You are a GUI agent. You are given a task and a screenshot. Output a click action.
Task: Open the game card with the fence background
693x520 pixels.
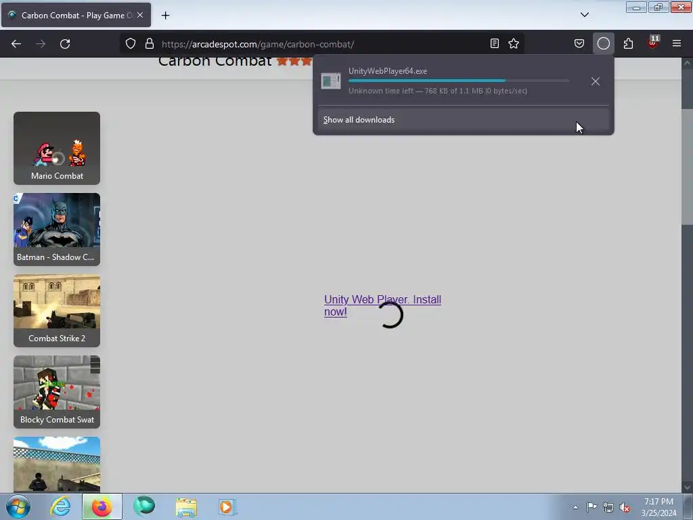57,464
